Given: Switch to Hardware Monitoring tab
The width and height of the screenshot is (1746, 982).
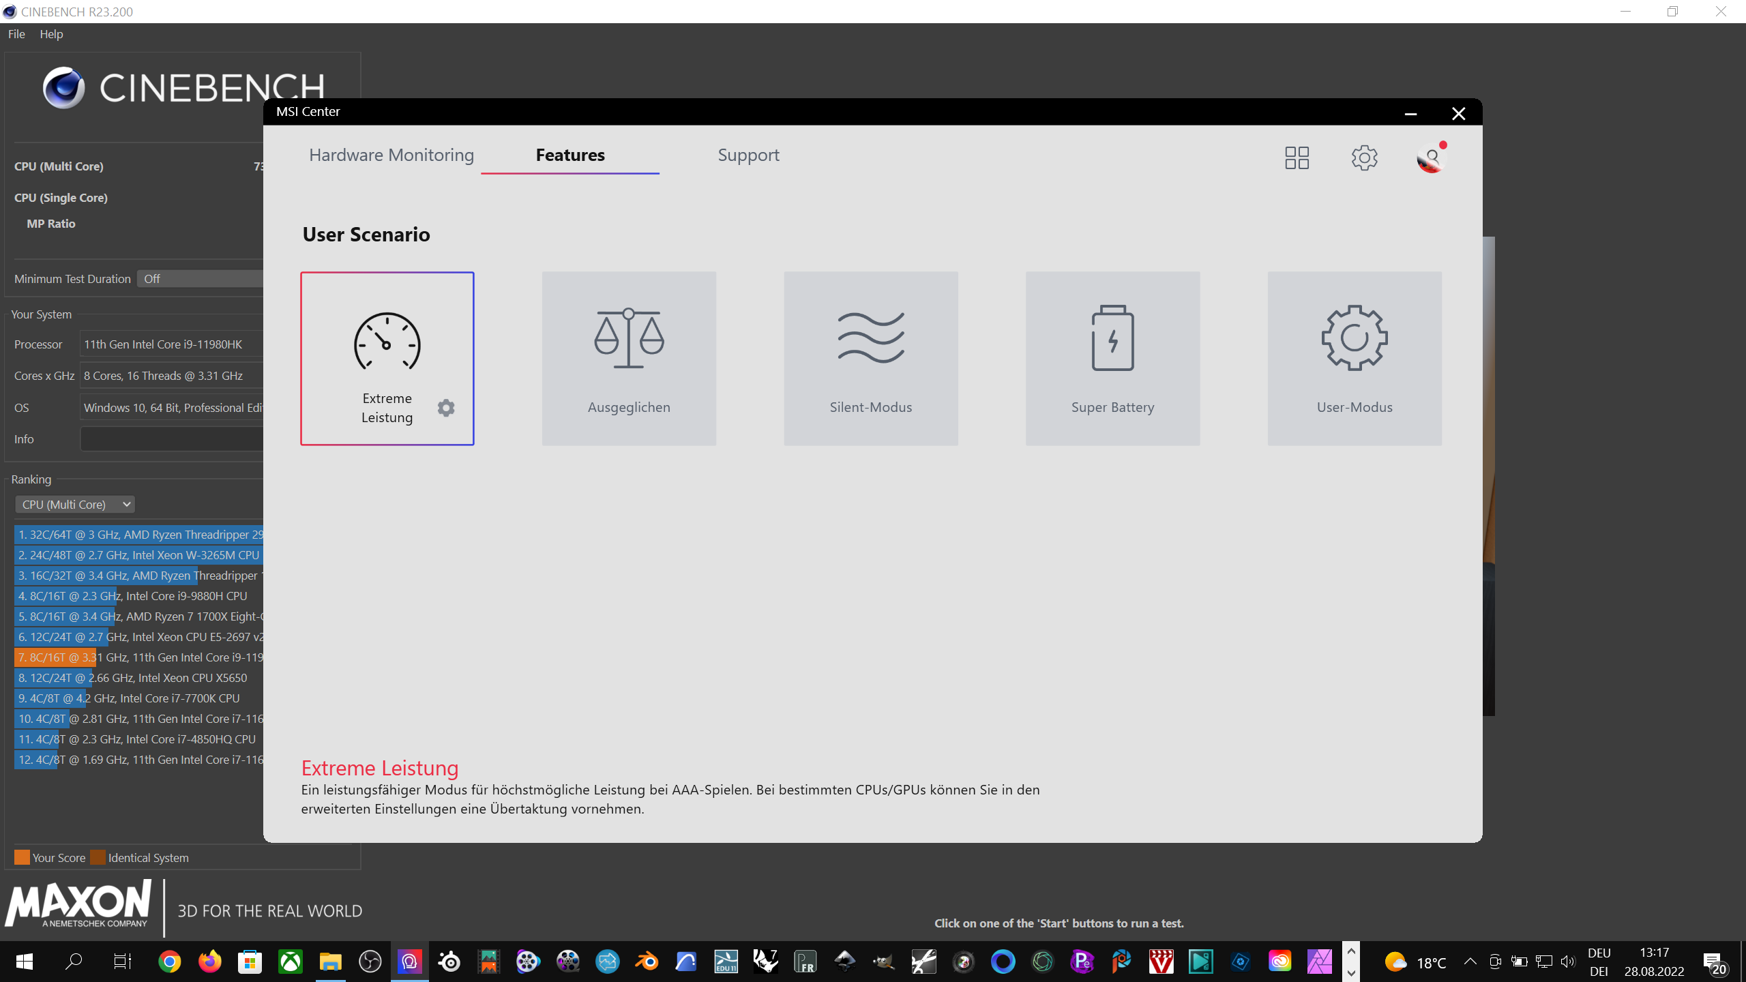Looking at the screenshot, I should click(391, 155).
